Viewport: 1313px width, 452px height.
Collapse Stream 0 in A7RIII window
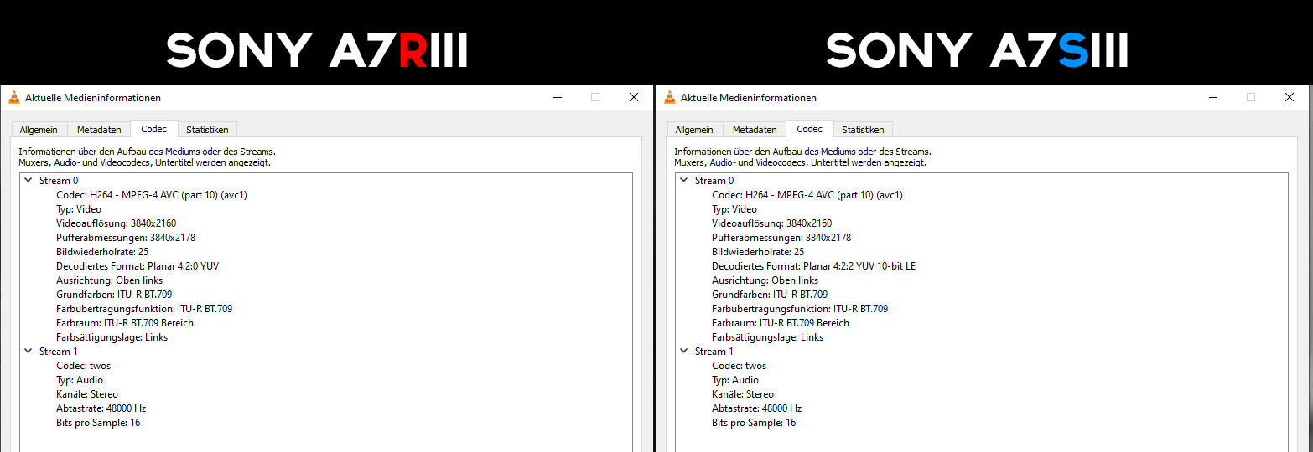(x=29, y=180)
